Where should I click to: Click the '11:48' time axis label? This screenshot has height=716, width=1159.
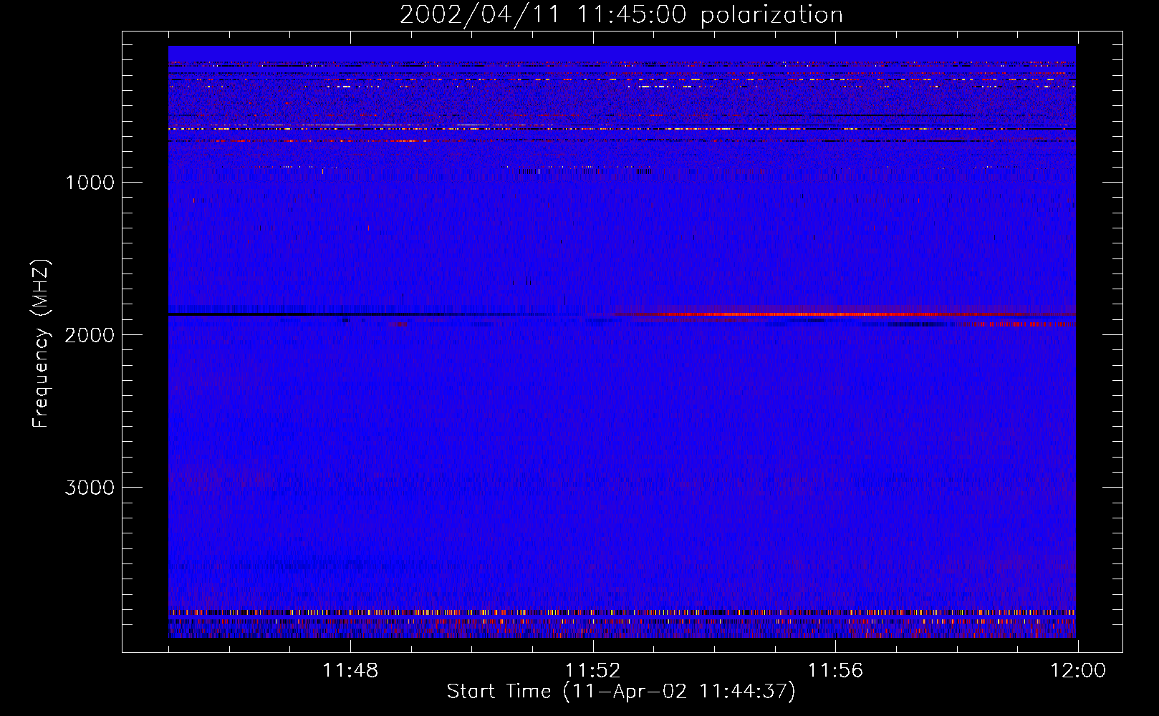point(350,671)
